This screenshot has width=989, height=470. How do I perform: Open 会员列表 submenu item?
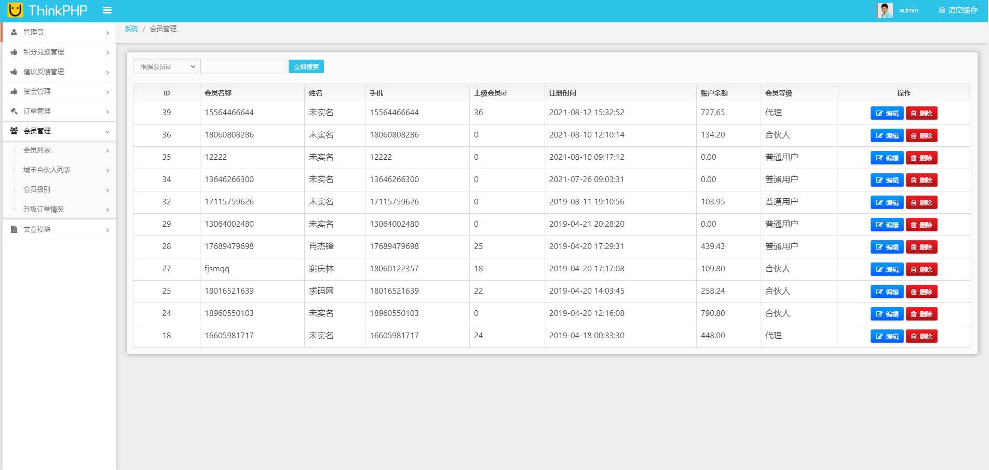tap(37, 150)
